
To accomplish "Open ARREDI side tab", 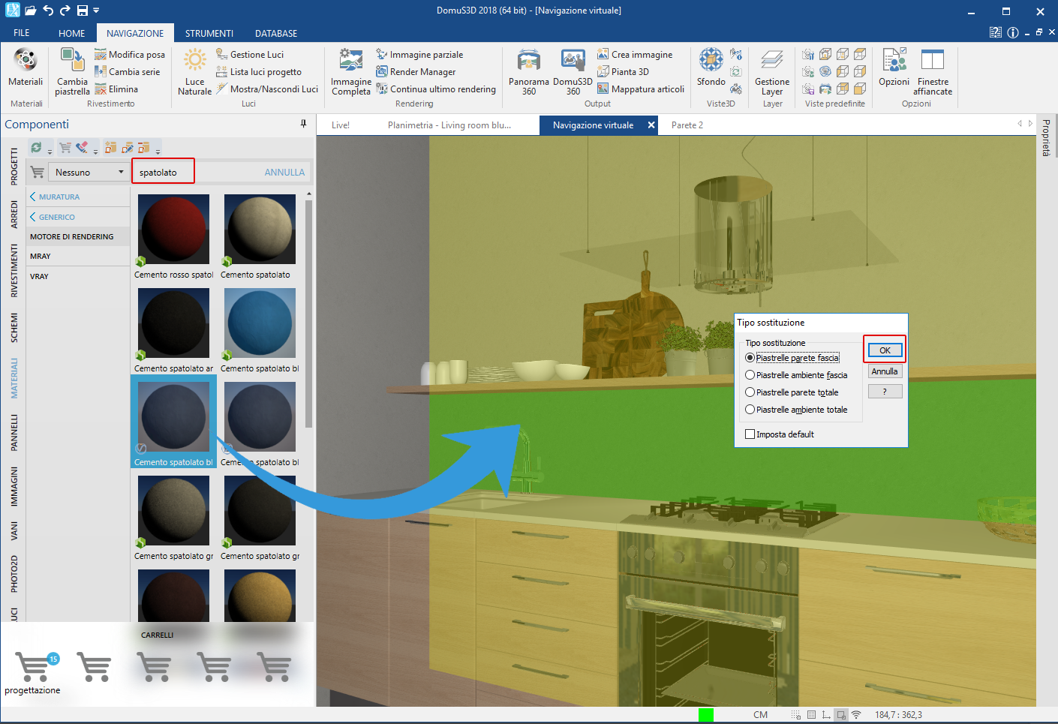I will pyautogui.click(x=14, y=214).
